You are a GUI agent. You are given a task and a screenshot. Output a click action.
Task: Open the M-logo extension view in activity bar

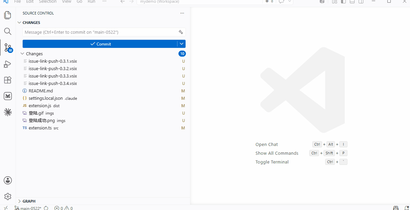(7, 96)
